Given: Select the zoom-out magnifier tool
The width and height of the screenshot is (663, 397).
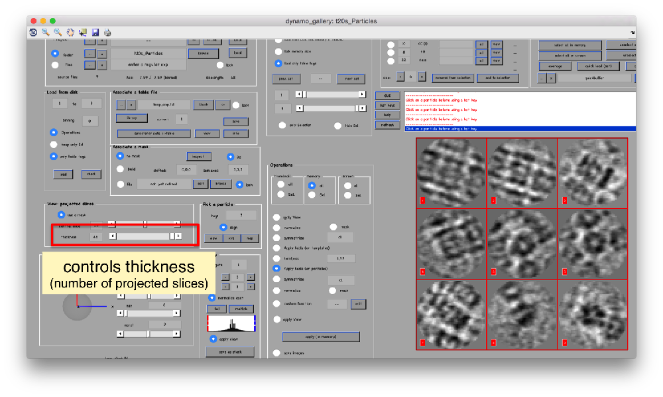Looking at the screenshot, I should [x=58, y=31].
